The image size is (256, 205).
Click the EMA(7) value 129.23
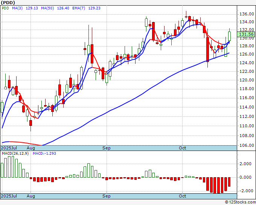94,8
